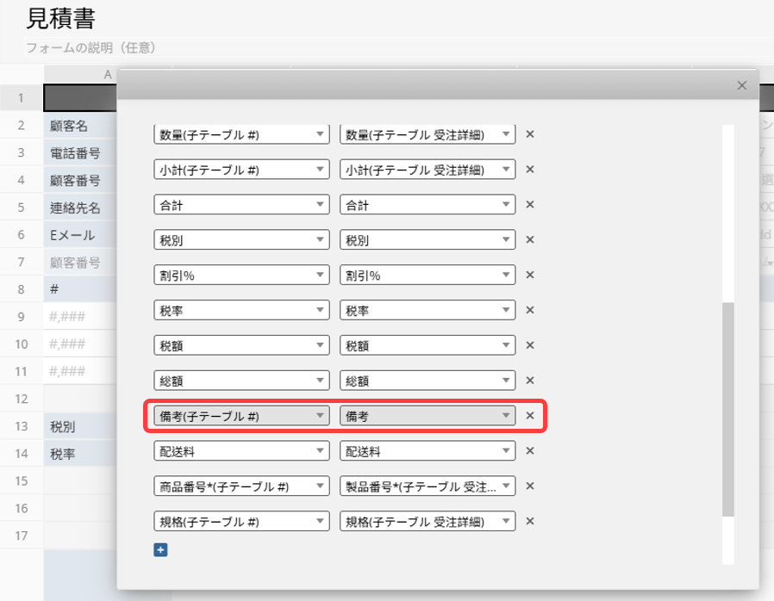Delete the highlighted 備考 mapping row
Viewport: 774px width, 601px height.
click(530, 416)
